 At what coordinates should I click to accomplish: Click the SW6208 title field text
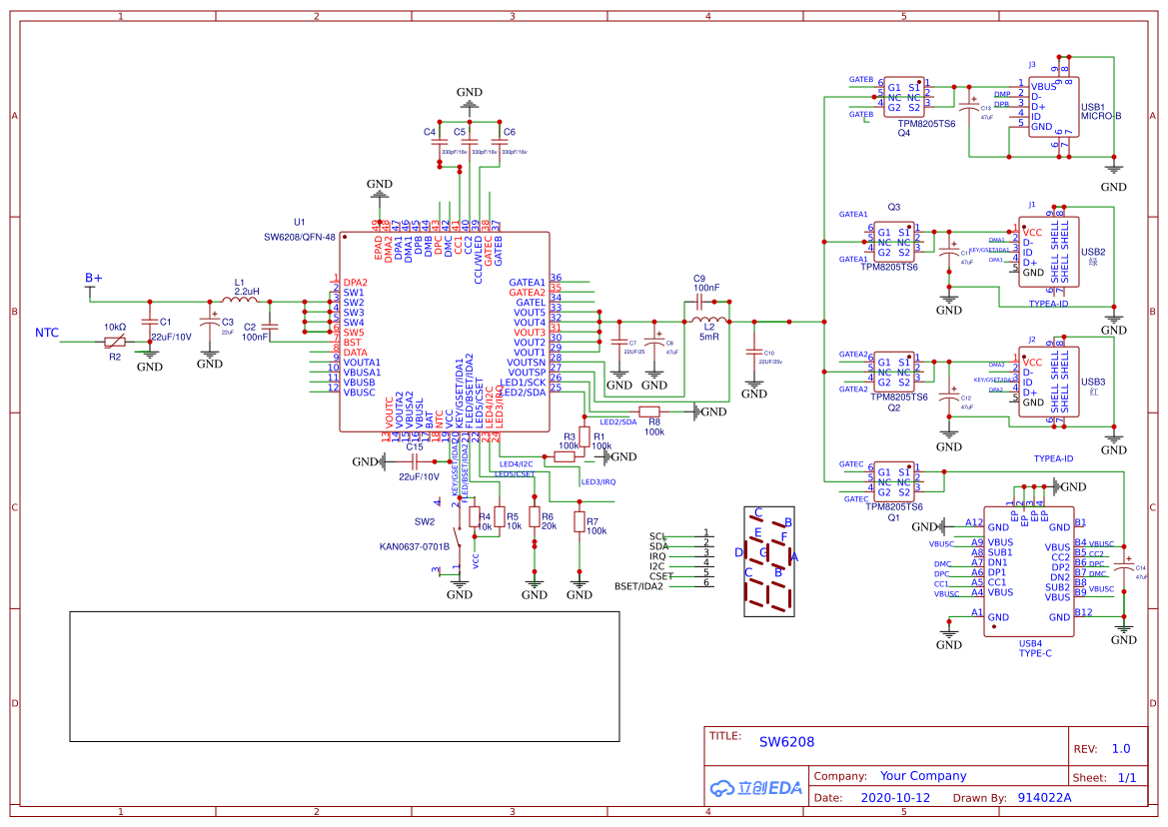coord(786,742)
